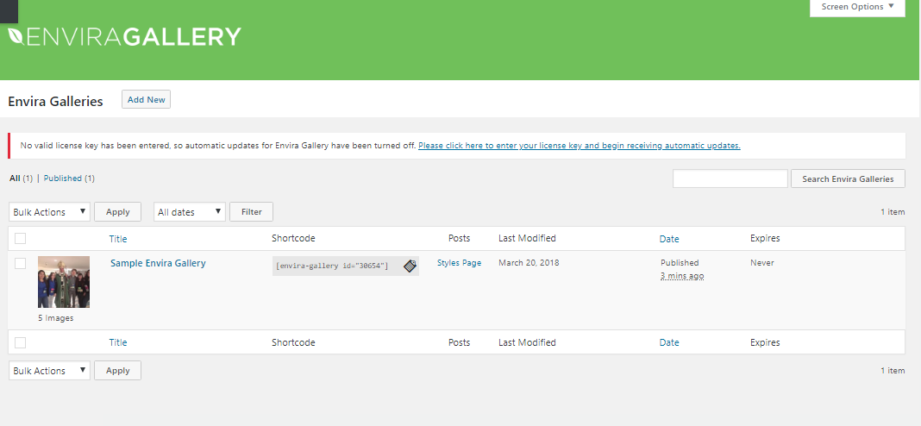Focus the gallery search text field

click(730, 179)
